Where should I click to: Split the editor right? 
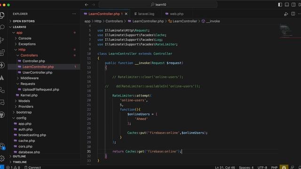pos(293,14)
